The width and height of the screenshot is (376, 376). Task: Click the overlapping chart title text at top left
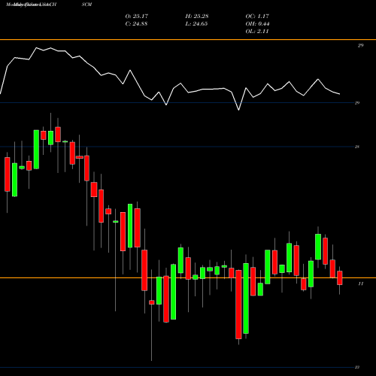pos(32,5)
